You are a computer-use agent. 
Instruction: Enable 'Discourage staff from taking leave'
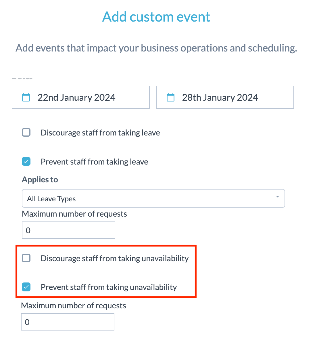tap(26, 132)
